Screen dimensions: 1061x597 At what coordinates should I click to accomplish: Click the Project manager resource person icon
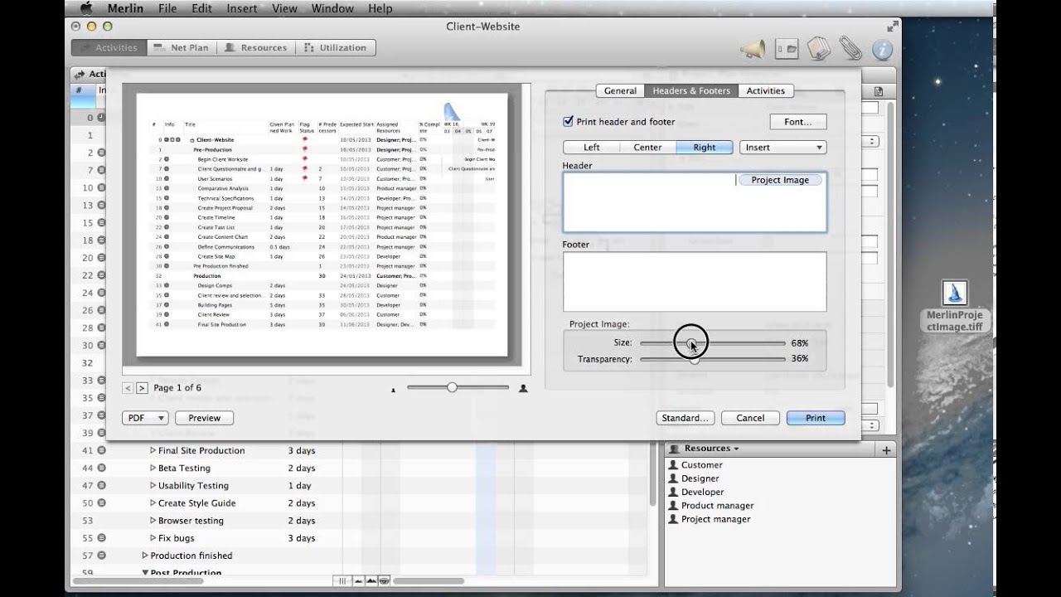pyautogui.click(x=673, y=519)
